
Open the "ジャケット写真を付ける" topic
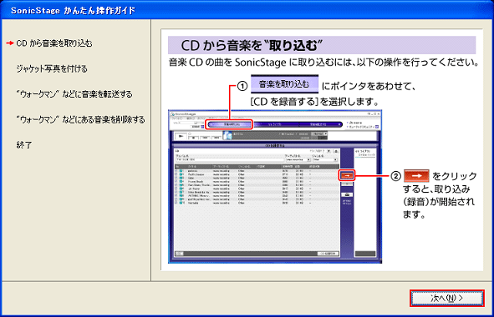(x=52, y=69)
